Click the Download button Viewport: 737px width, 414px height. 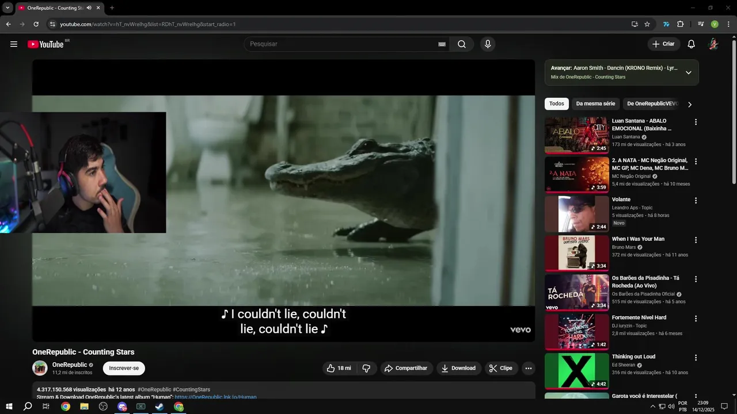point(458,368)
